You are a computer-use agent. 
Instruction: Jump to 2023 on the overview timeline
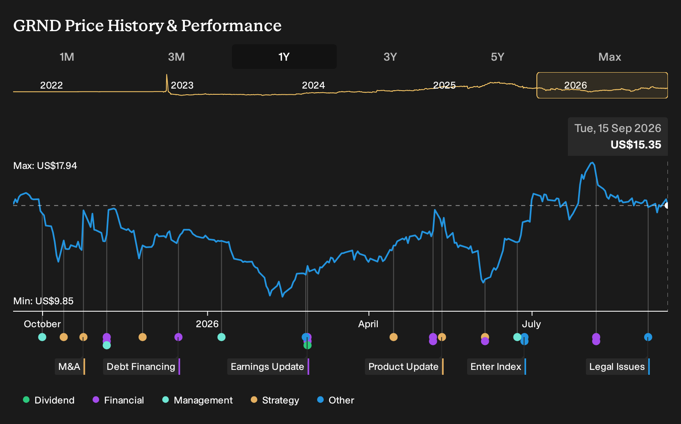click(182, 85)
